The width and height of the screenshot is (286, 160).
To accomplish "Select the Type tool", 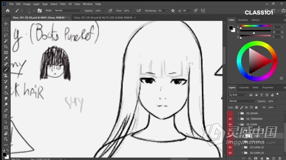I will coord(6,116).
